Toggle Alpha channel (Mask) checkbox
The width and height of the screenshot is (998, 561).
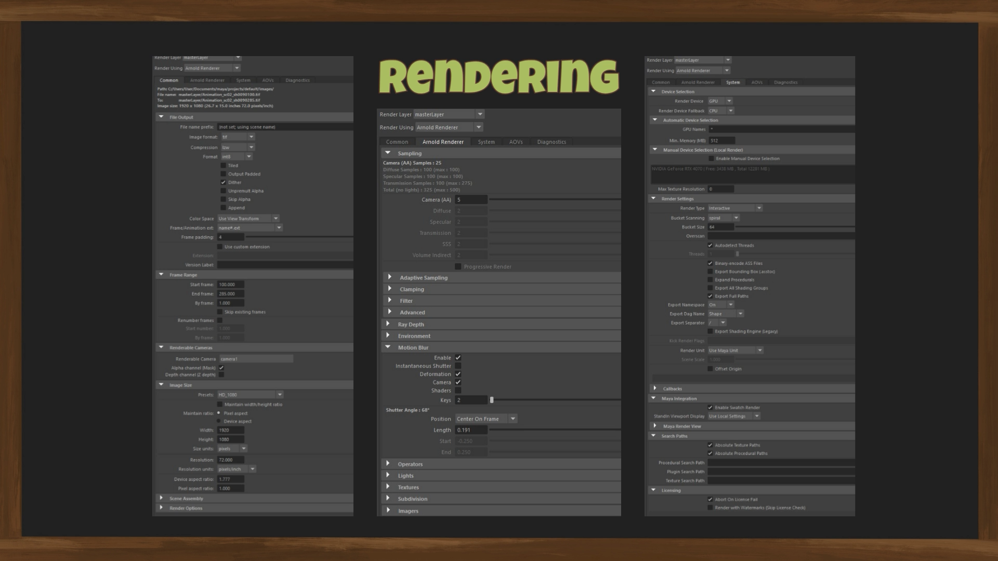221,368
